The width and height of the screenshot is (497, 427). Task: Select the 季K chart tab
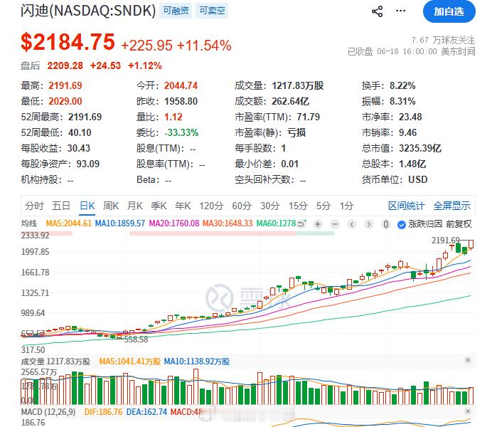point(159,206)
